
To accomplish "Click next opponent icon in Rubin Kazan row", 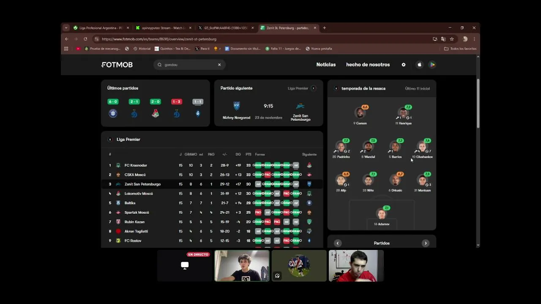I will coord(309,222).
